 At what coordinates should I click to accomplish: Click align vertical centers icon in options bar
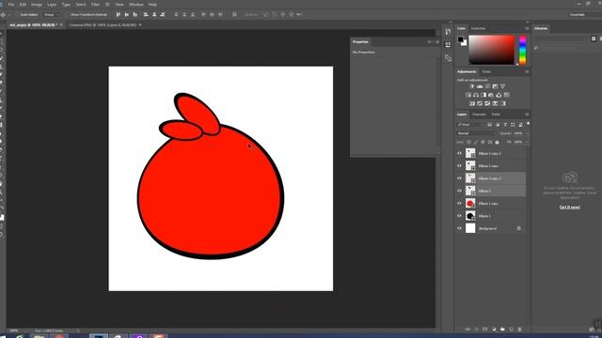(127, 15)
